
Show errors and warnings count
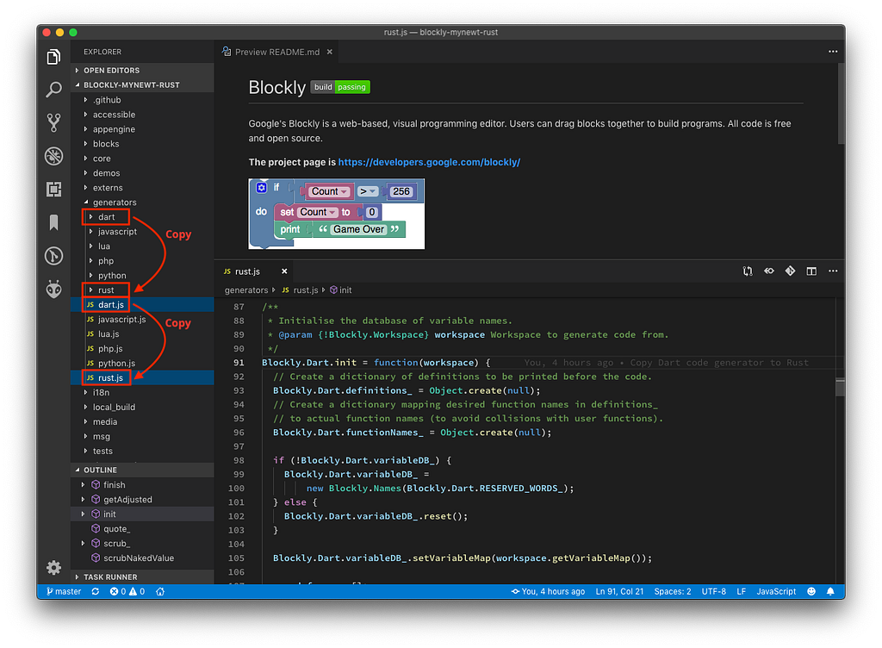[127, 591]
